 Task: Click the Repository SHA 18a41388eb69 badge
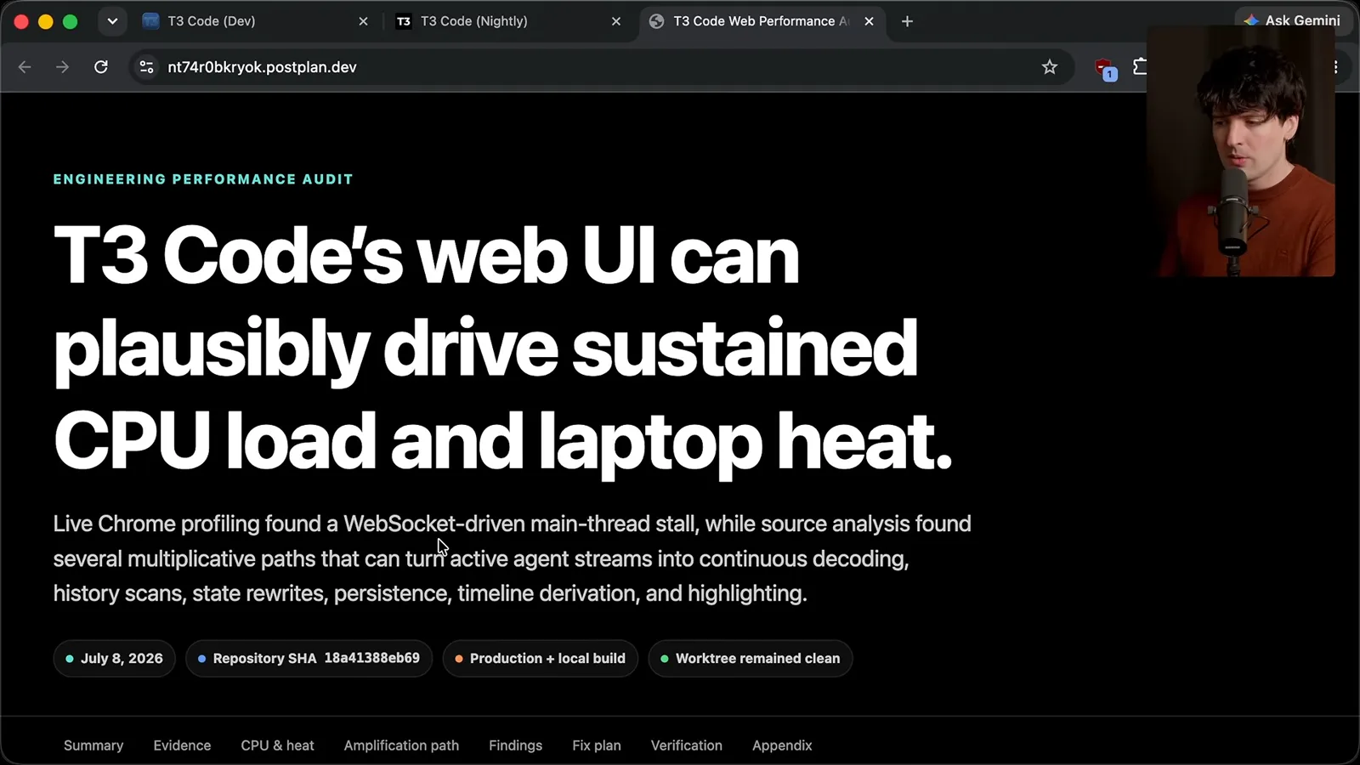(x=309, y=659)
